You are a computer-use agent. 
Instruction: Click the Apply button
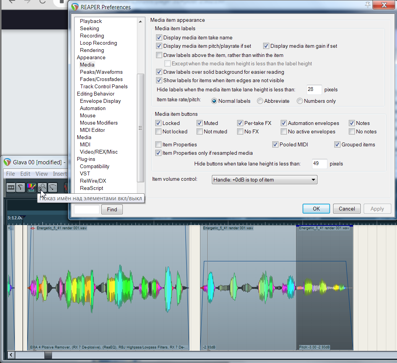[377, 209]
